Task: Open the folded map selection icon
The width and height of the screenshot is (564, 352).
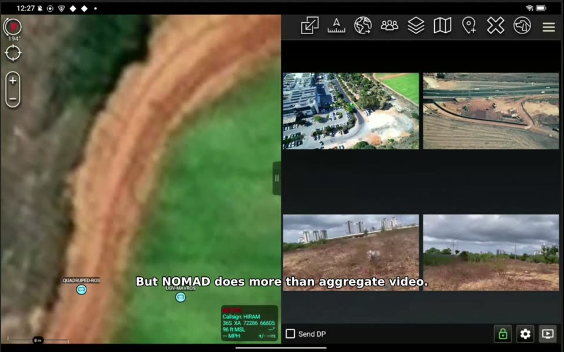Action: pos(442,26)
